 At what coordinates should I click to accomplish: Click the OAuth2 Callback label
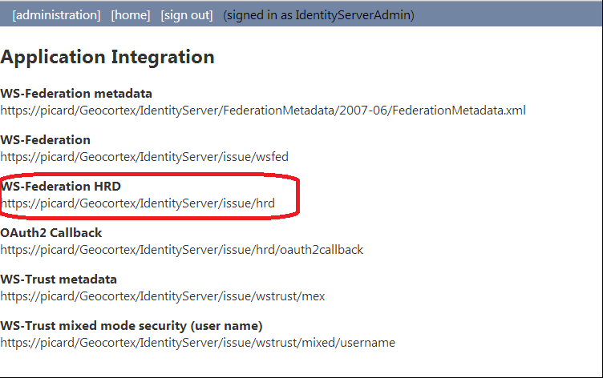51,233
